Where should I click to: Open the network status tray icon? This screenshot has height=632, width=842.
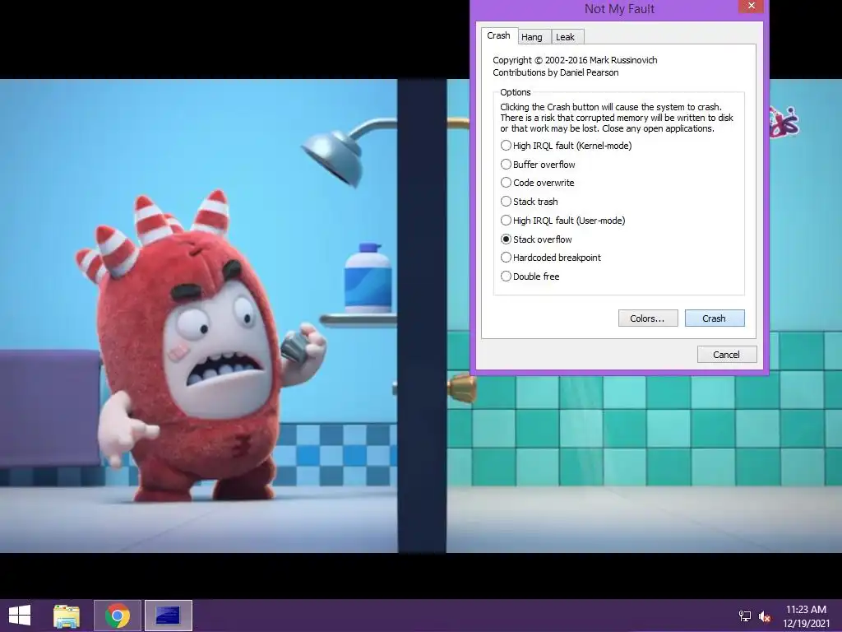pyautogui.click(x=745, y=616)
